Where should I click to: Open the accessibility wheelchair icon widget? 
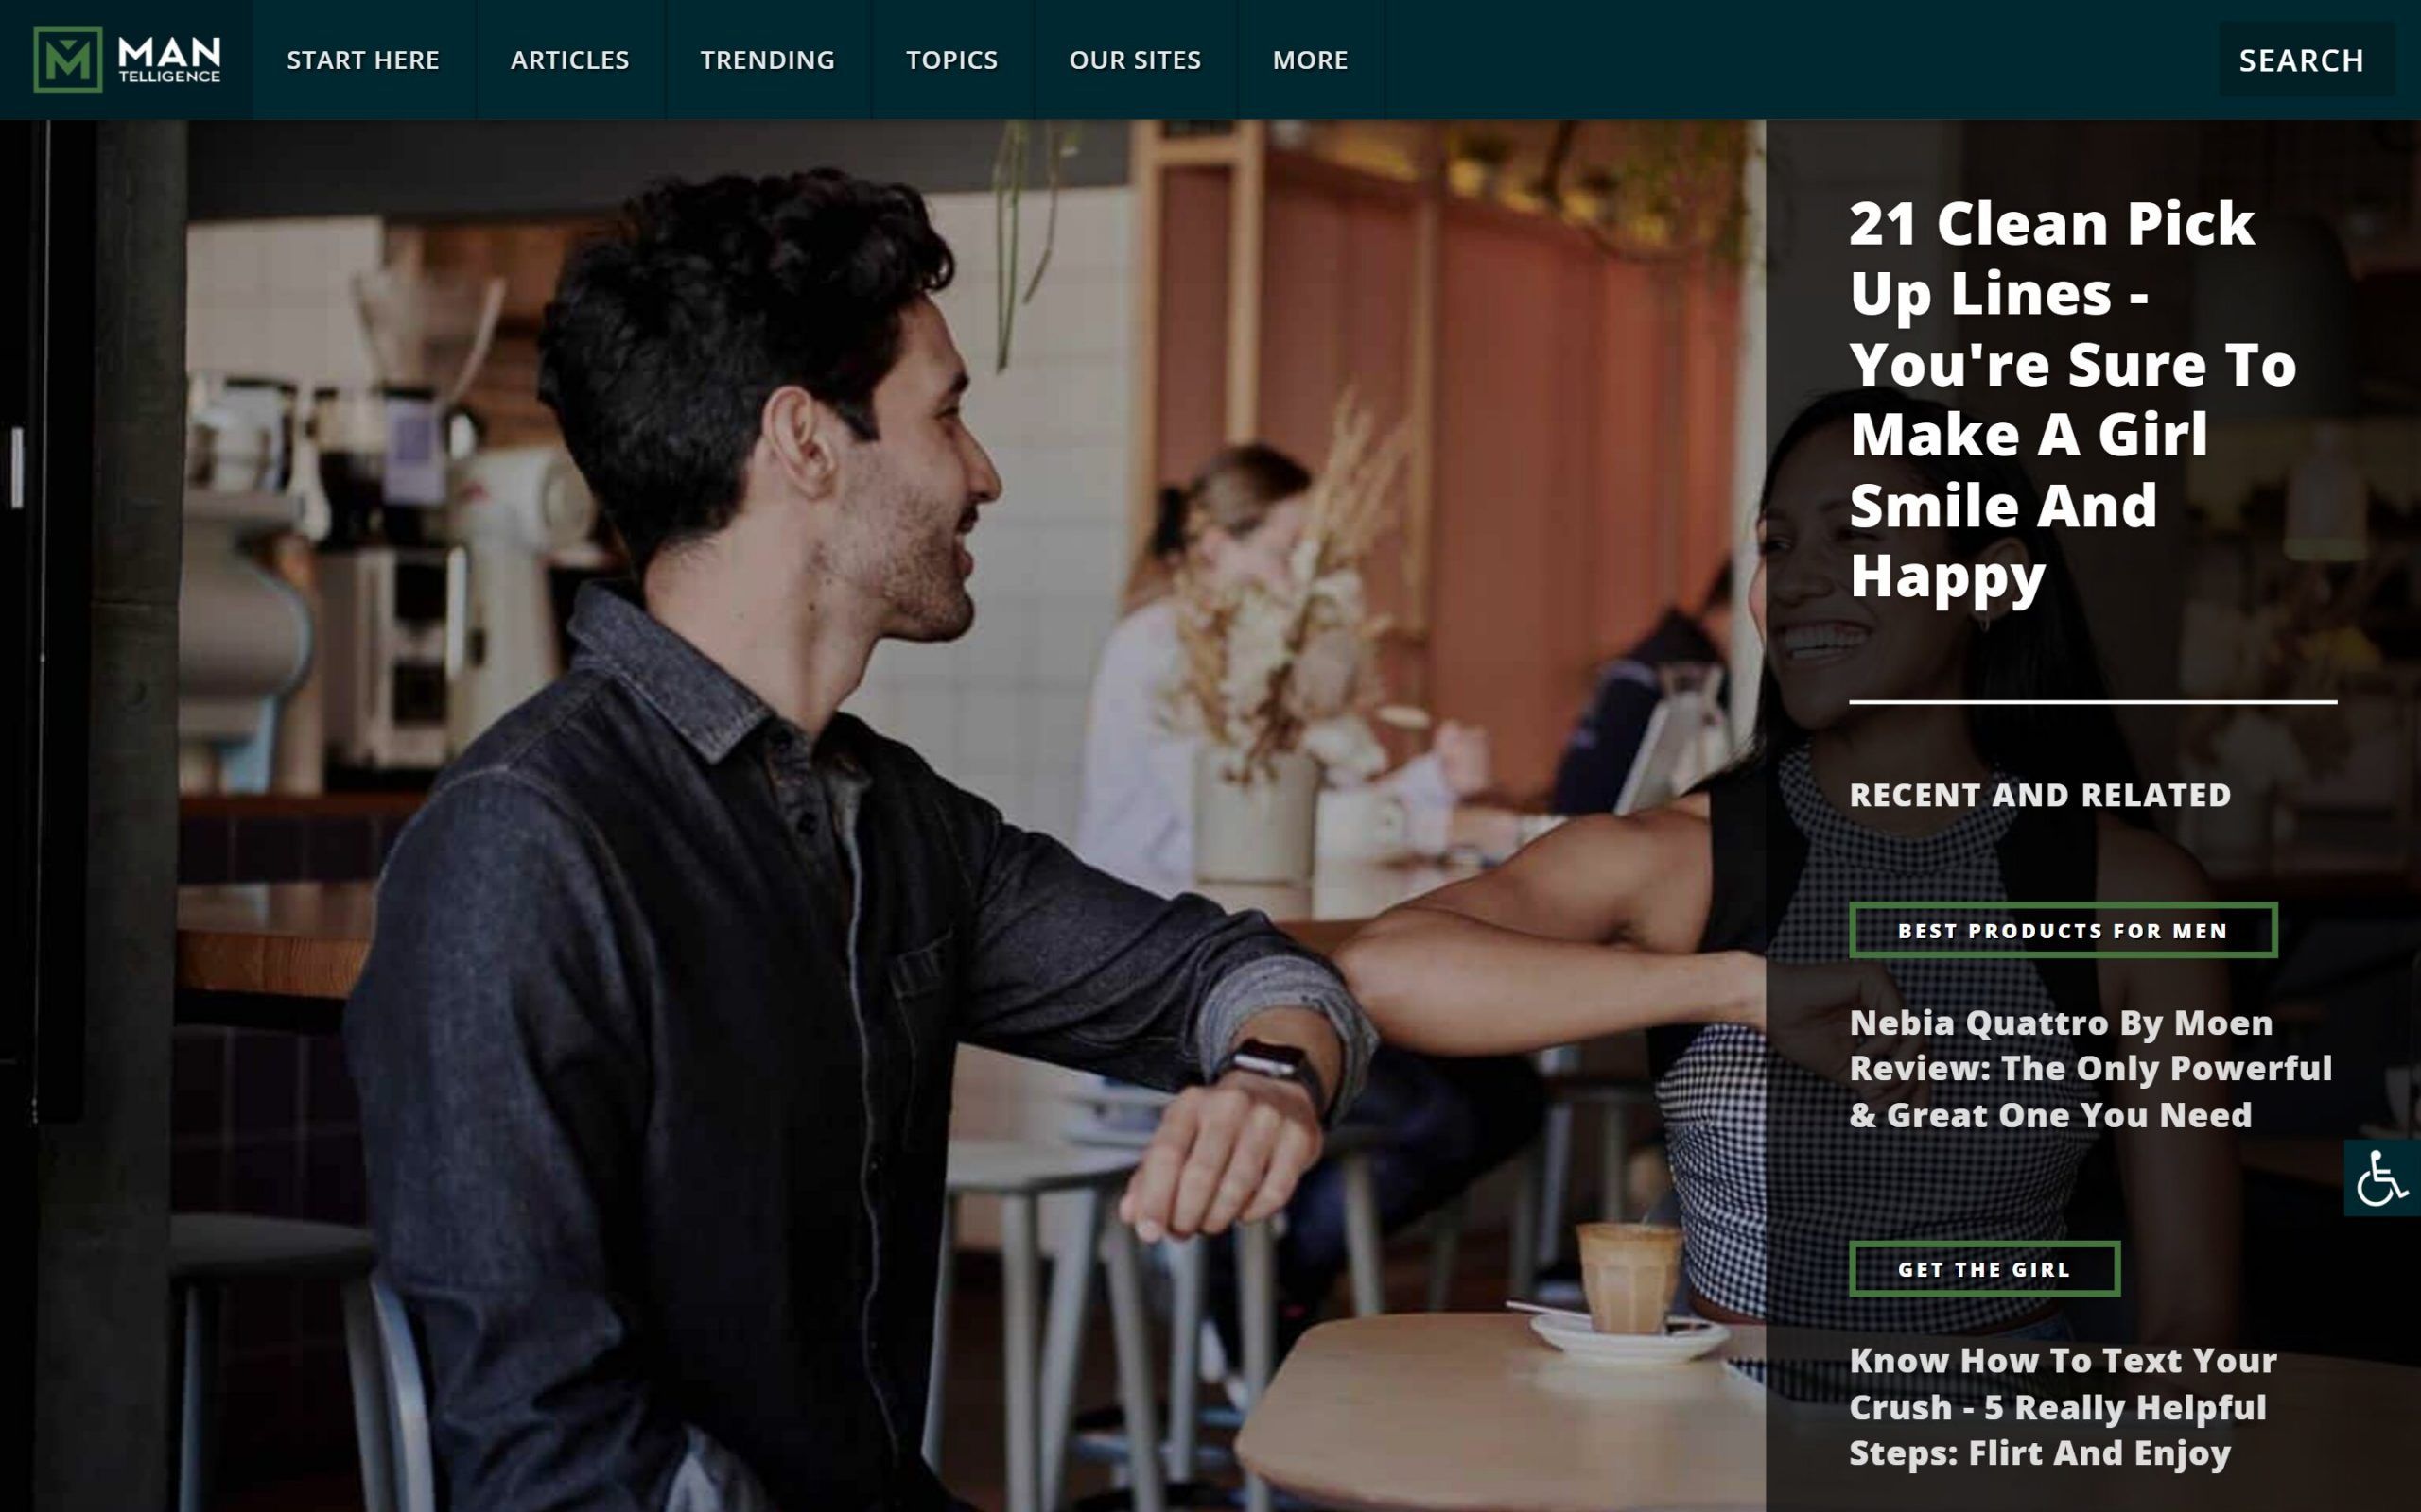coord(2382,1178)
